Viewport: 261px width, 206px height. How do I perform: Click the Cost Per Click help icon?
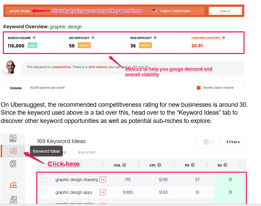pos(224,38)
